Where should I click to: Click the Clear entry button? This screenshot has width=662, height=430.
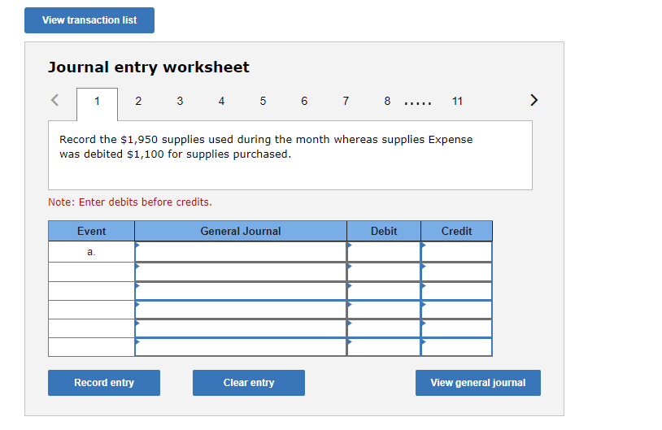click(x=249, y=383)
